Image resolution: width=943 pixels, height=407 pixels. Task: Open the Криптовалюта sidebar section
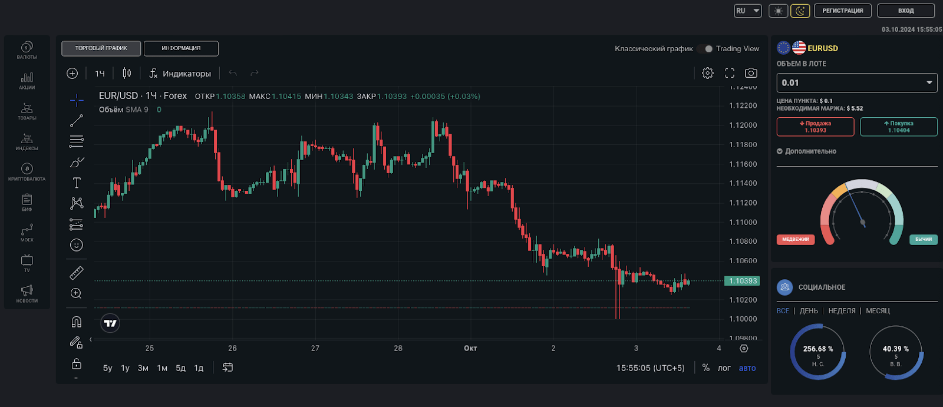point(27,173)
